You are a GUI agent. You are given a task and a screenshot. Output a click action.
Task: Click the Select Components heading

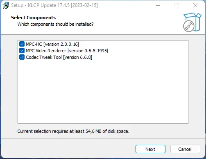click(33, 18)
